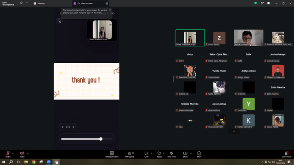The height and width of the screenshot is (165, 294).
Task: Click the Zalfa Namira participant name
Action: click(278, 88)
